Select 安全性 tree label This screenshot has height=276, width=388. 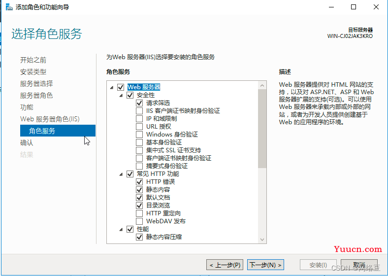[146, 95]
